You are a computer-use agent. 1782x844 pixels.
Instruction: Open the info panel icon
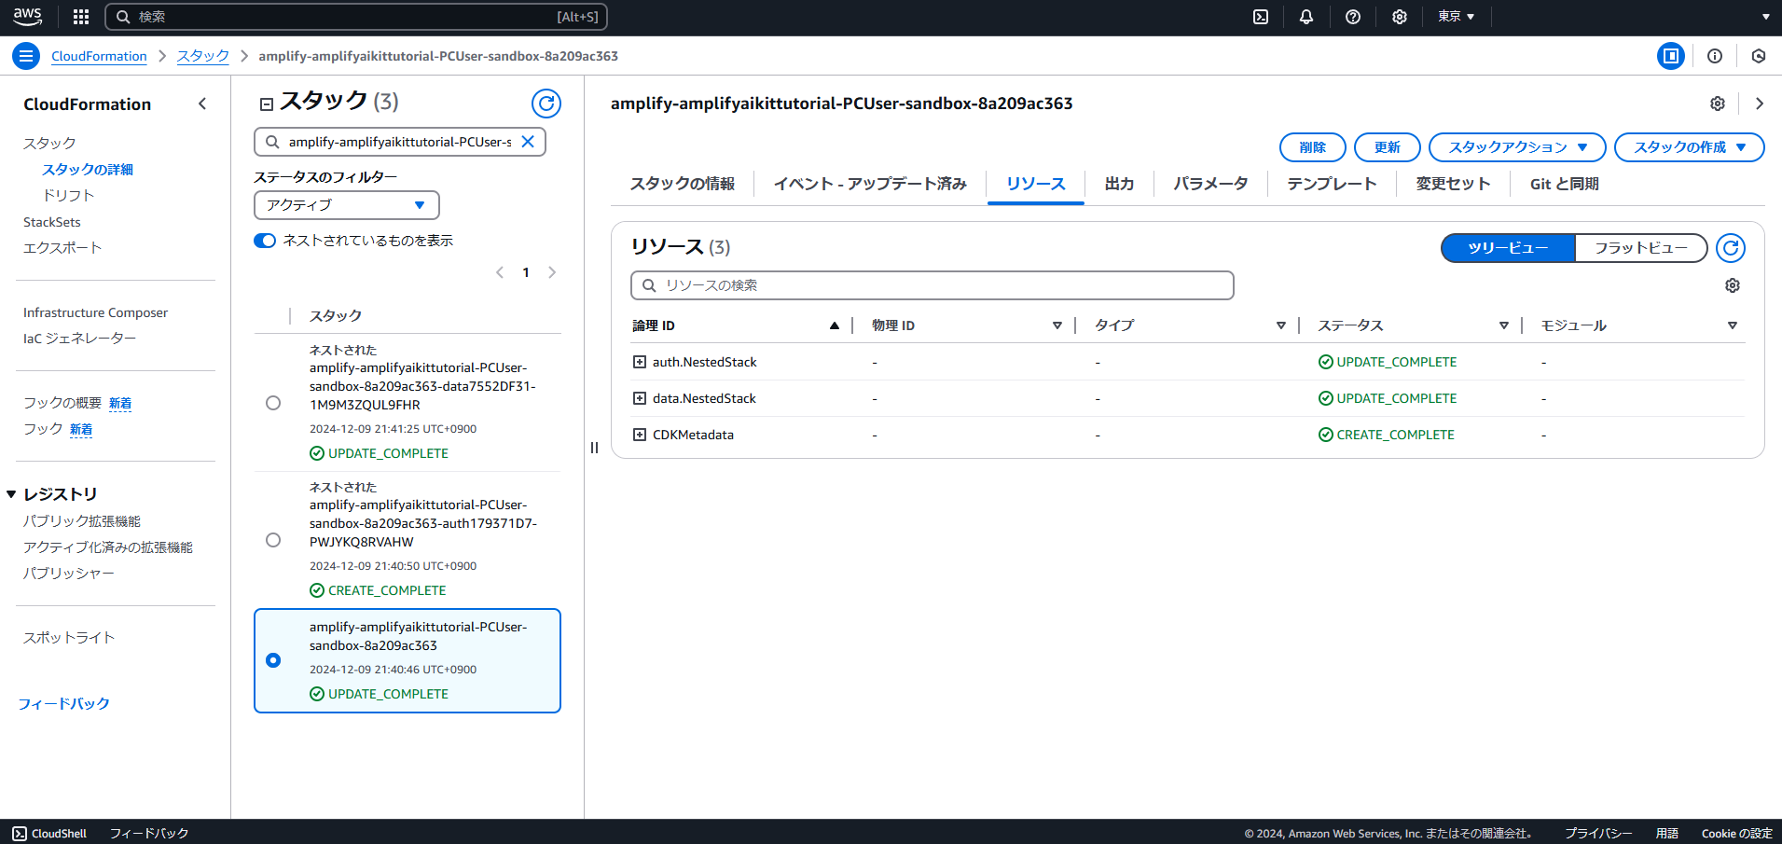point(1715,56)
